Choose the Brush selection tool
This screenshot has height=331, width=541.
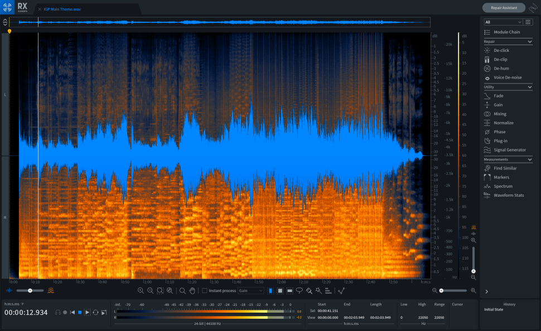(x=308, y=290)
